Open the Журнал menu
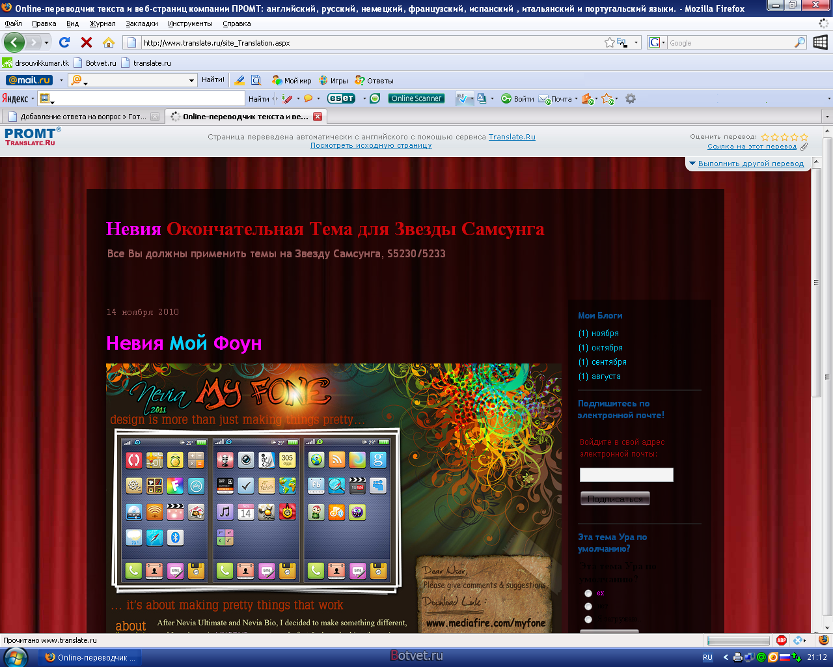Image resolution: width=833 pixels, height=667 pixels. [x=103, y=23]
